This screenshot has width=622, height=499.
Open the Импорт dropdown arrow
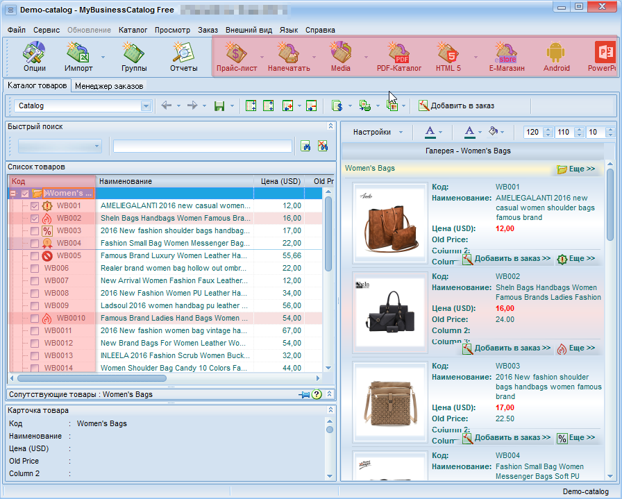103,57
